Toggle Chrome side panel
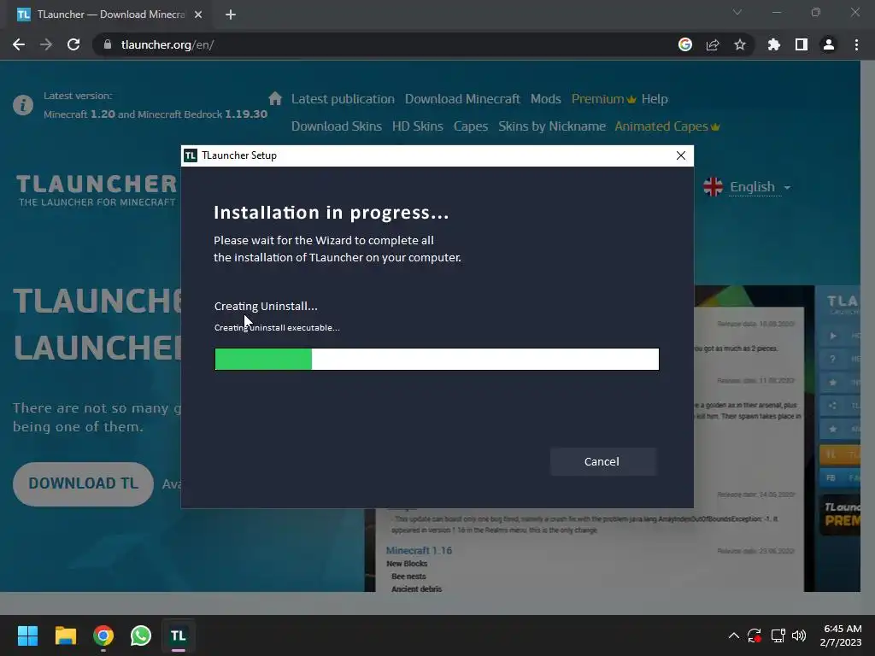Image resolution: width=875 pixels, height=656 pixels. (802, 44)
